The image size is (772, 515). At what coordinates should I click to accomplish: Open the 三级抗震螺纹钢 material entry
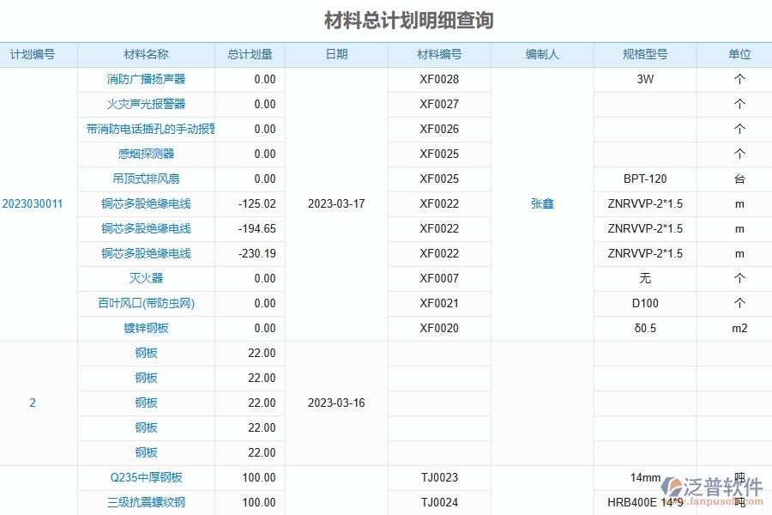click(143, 502)
